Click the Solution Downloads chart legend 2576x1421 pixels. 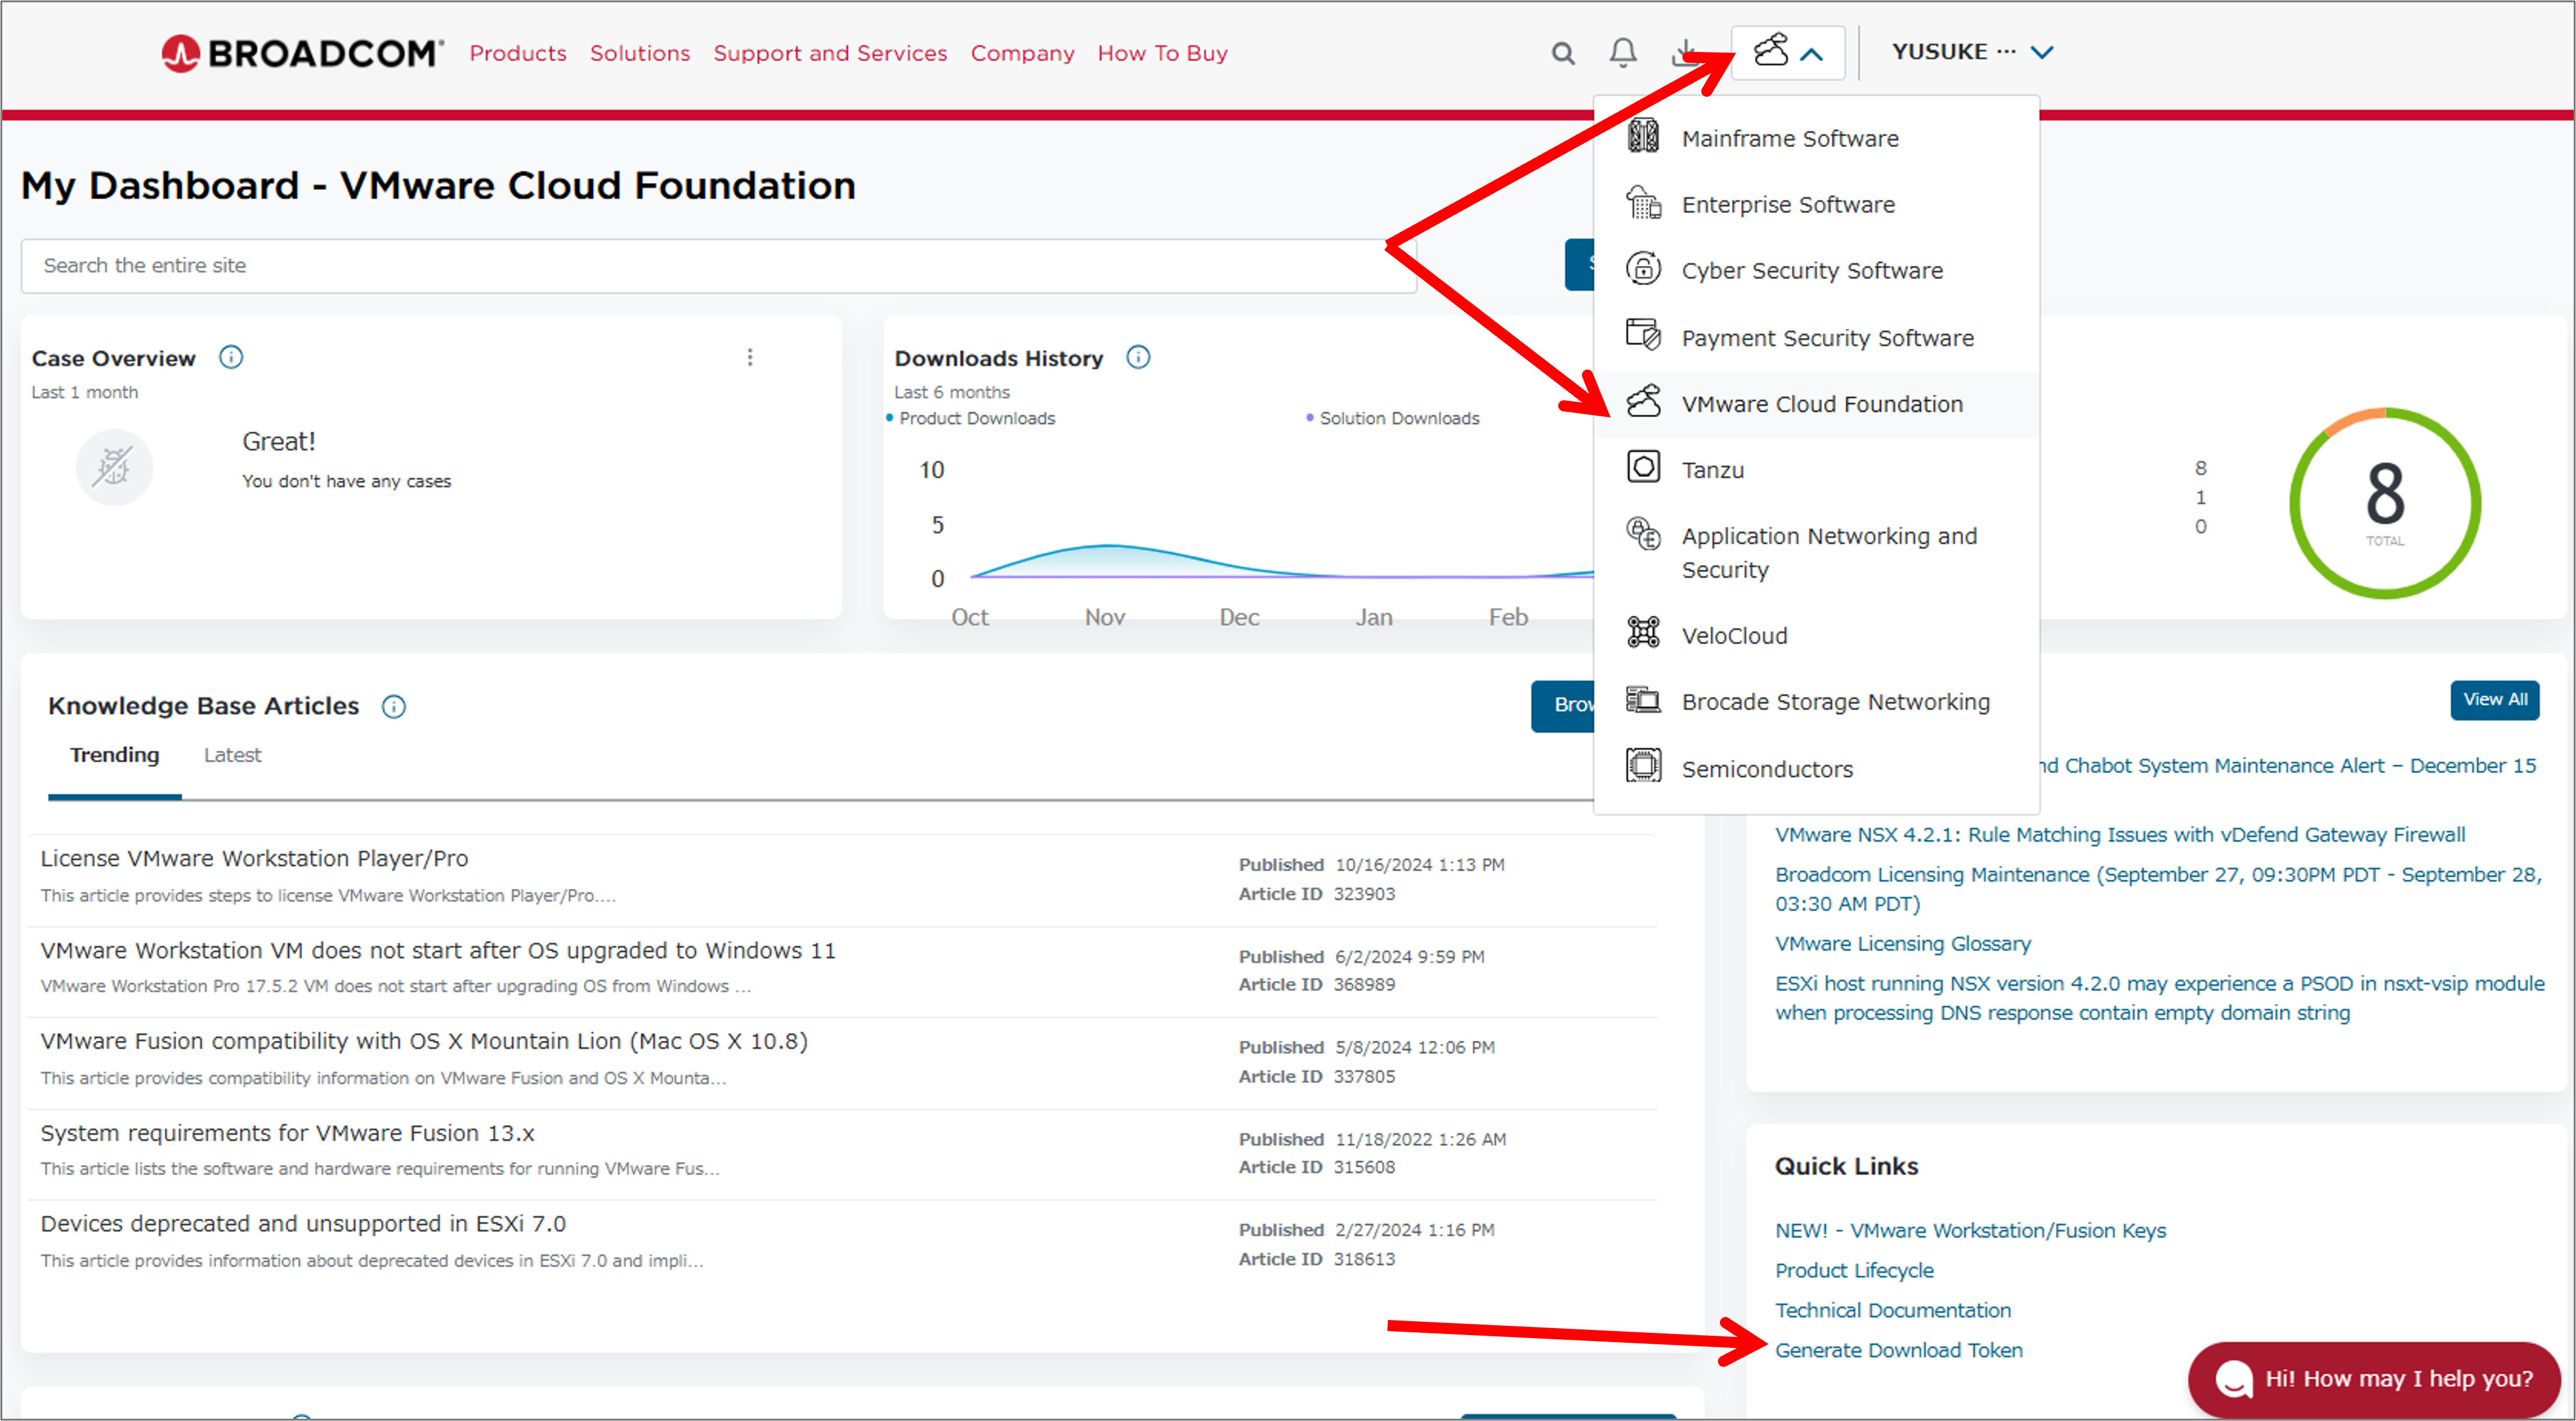click(1392, 418)
